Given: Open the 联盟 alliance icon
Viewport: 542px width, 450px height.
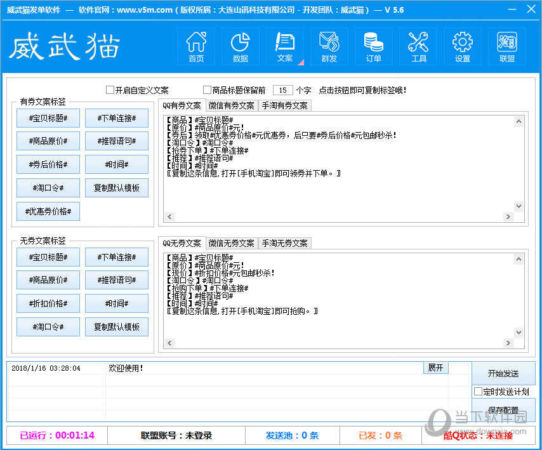Looking at the screenshot, I should tap(507, 47).
